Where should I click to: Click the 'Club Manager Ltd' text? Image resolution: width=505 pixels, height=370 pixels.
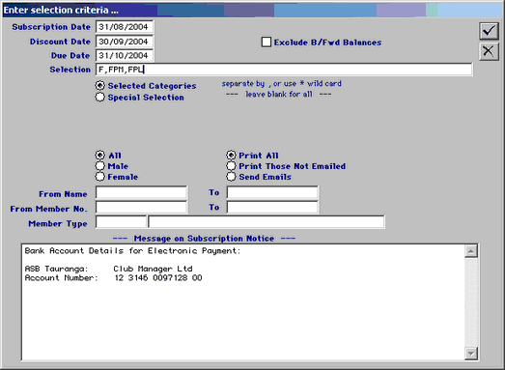[x=153, y=269]
